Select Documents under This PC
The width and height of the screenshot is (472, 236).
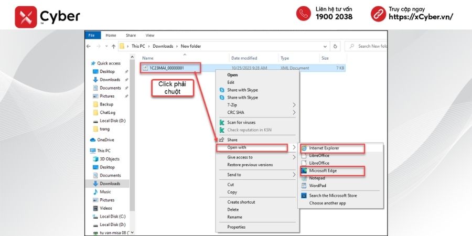[110, 175]
